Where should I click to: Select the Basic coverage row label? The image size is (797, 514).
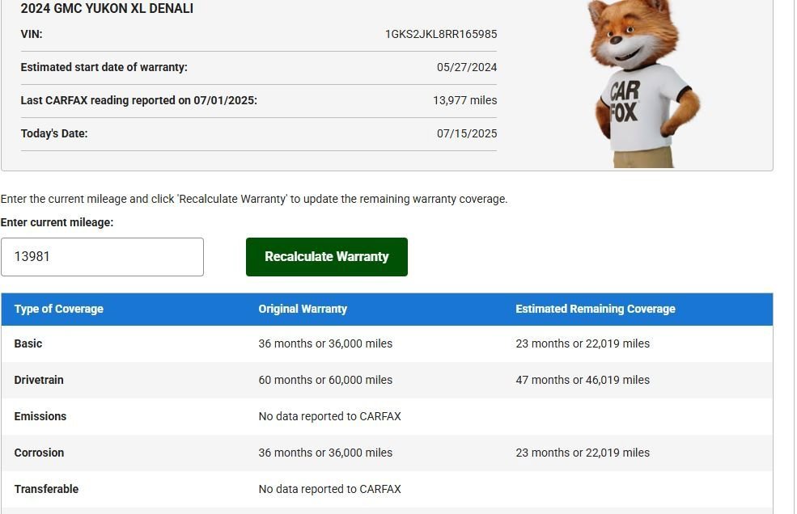[28, 343]
